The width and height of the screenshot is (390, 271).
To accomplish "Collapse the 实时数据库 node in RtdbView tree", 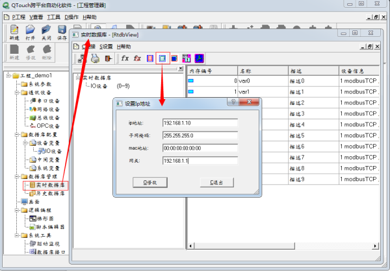I will pyautogui.click(x=77, y=77).
